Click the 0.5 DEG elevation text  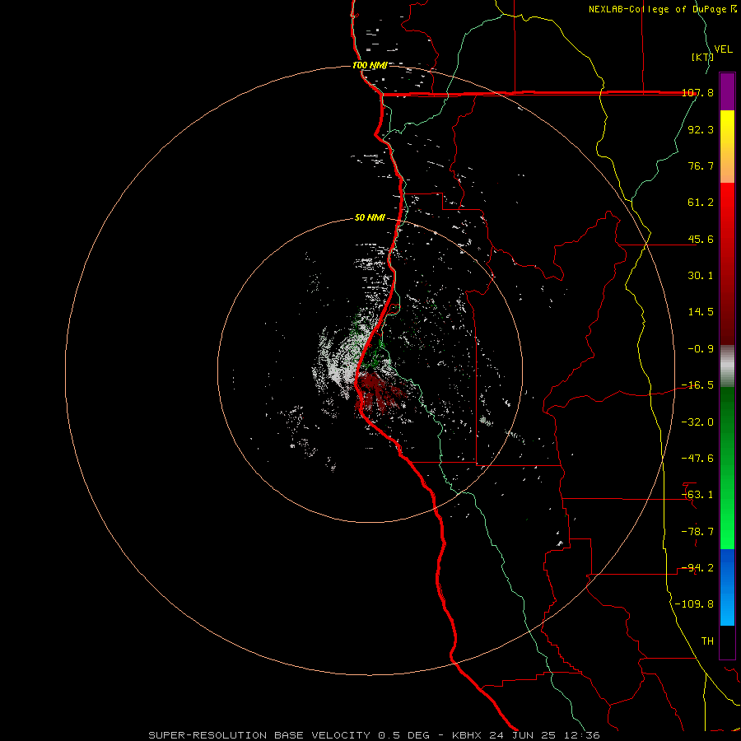403,735
